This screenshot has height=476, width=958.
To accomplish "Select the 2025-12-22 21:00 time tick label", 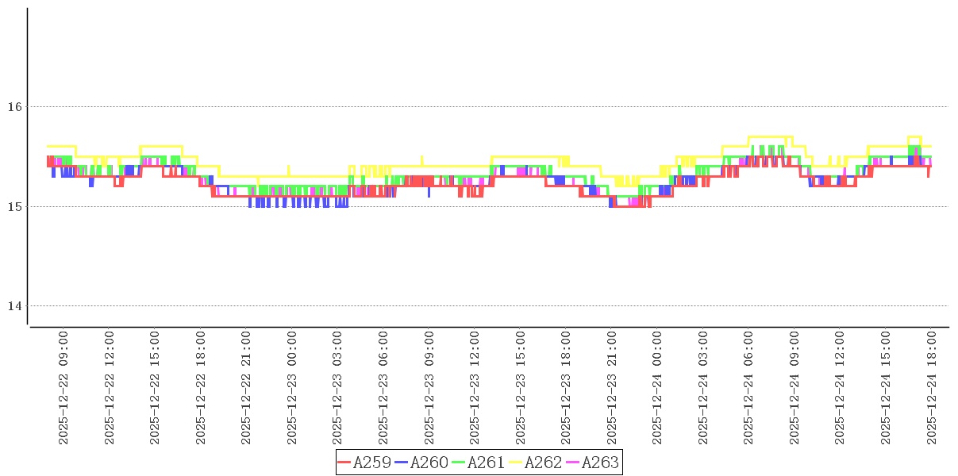I will click(246, 389).
